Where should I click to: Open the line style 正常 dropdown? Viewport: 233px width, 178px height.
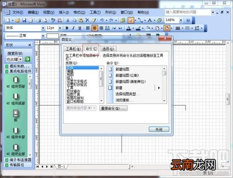coord(43,36)
